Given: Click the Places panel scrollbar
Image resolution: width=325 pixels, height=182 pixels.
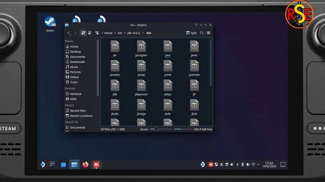Looking at the screenshot, I should [97, 68].
